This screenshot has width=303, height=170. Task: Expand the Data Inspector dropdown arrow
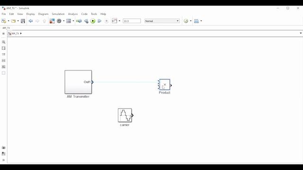[x=119, y=21]
